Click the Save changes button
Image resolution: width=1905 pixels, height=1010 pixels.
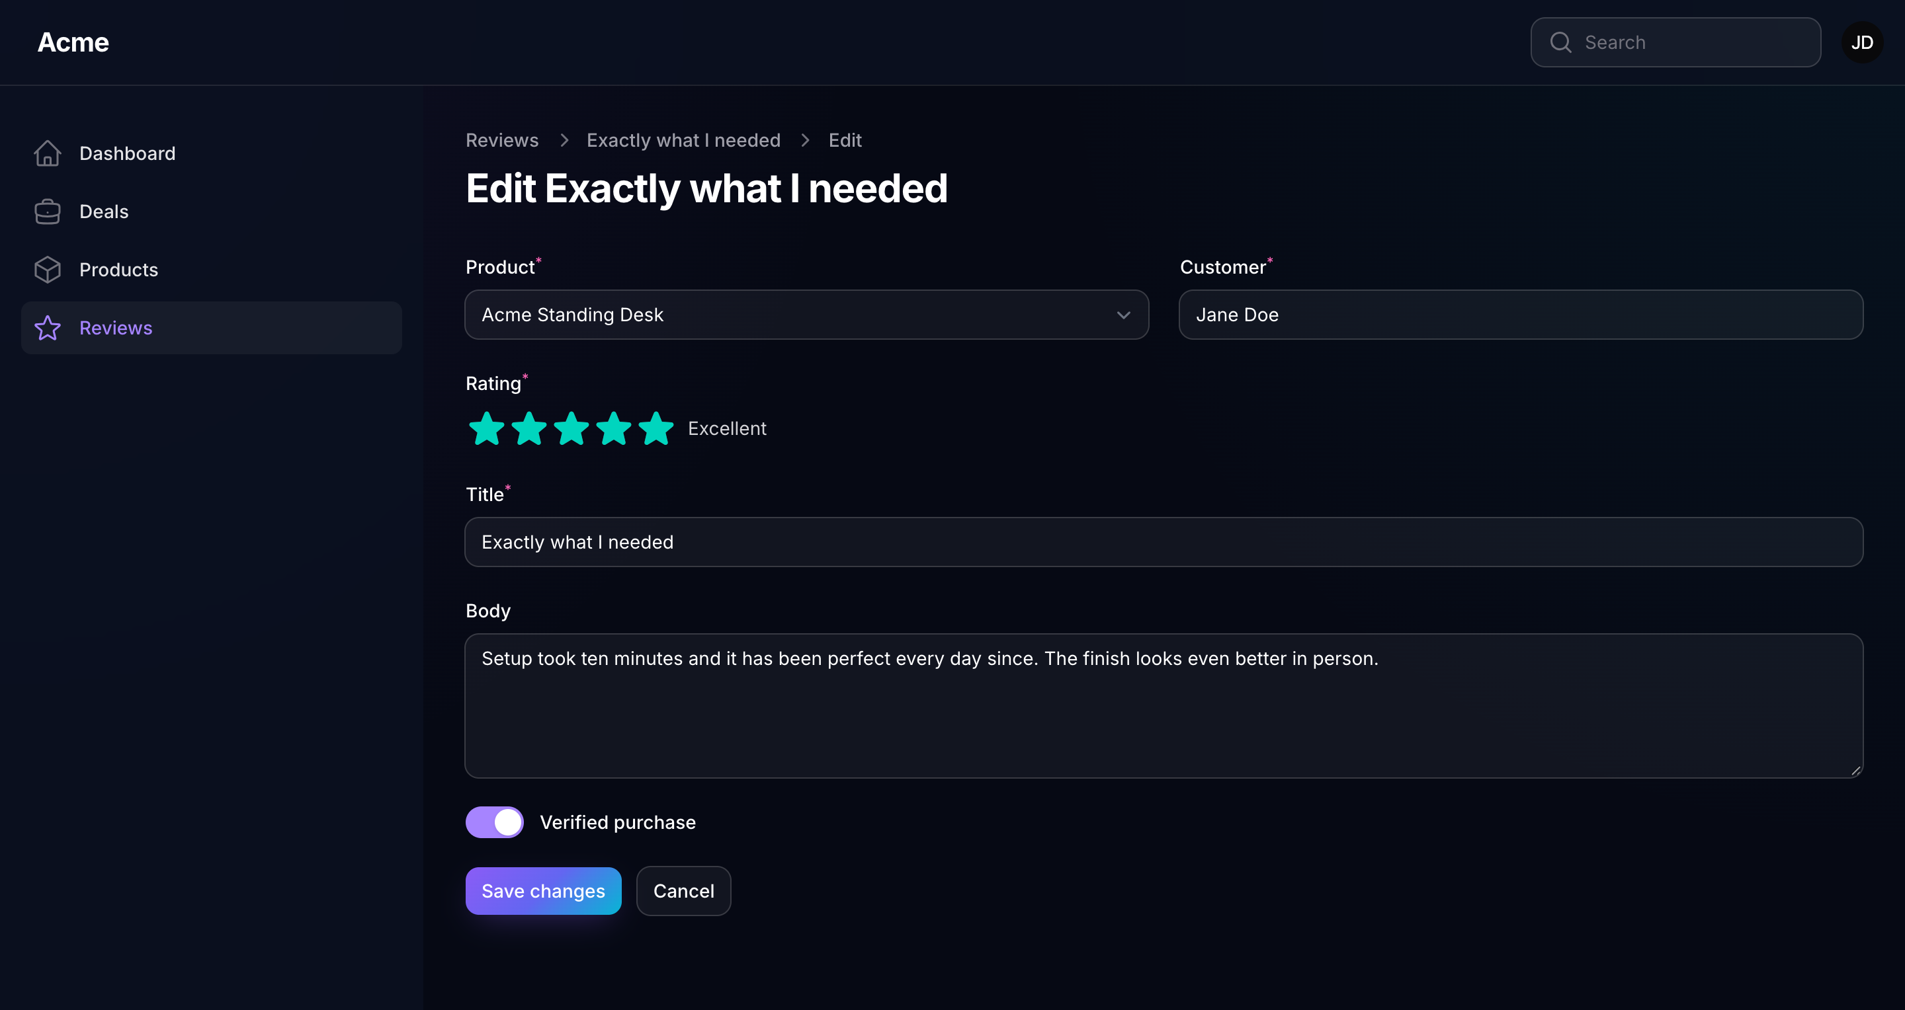click(544, 891)
